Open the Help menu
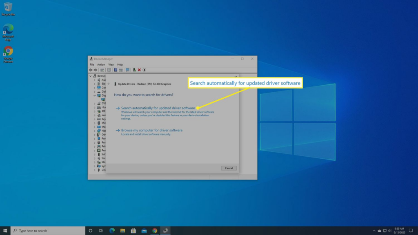 tap(120, 64)
